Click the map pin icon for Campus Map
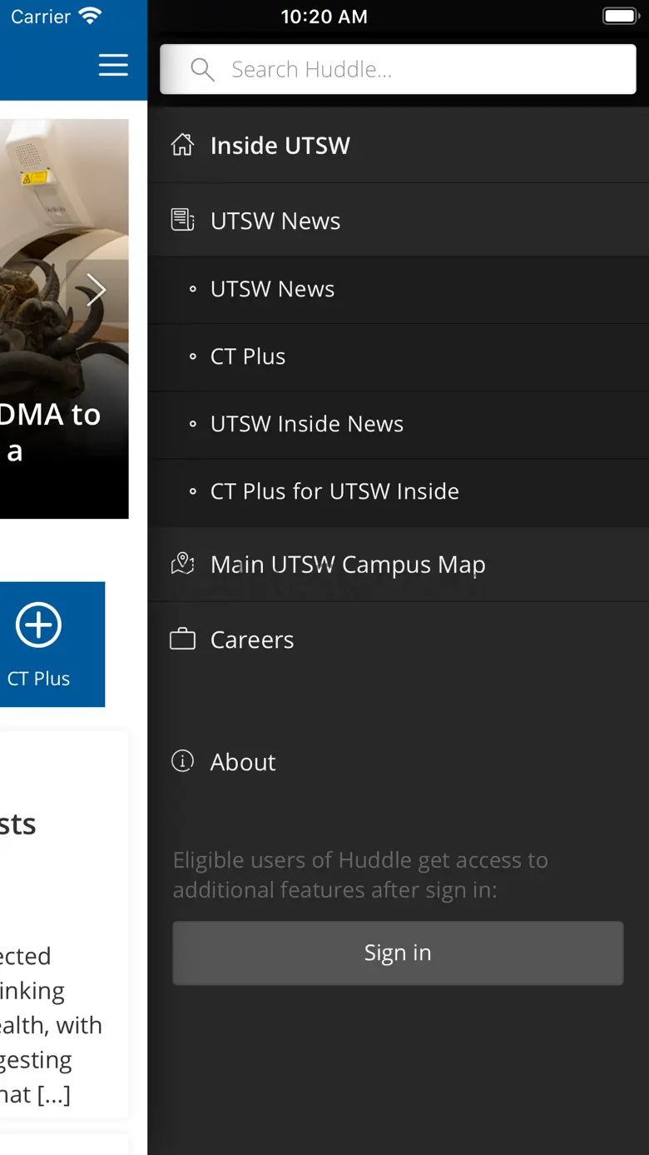Screen dimensions: 649x1155 [182, 564]
